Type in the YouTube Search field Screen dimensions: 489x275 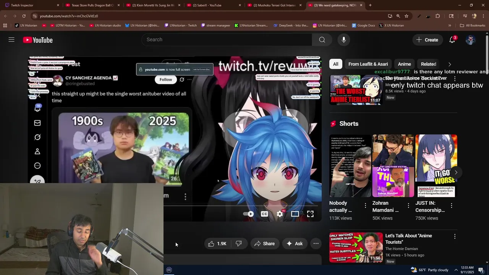[227, 40]
